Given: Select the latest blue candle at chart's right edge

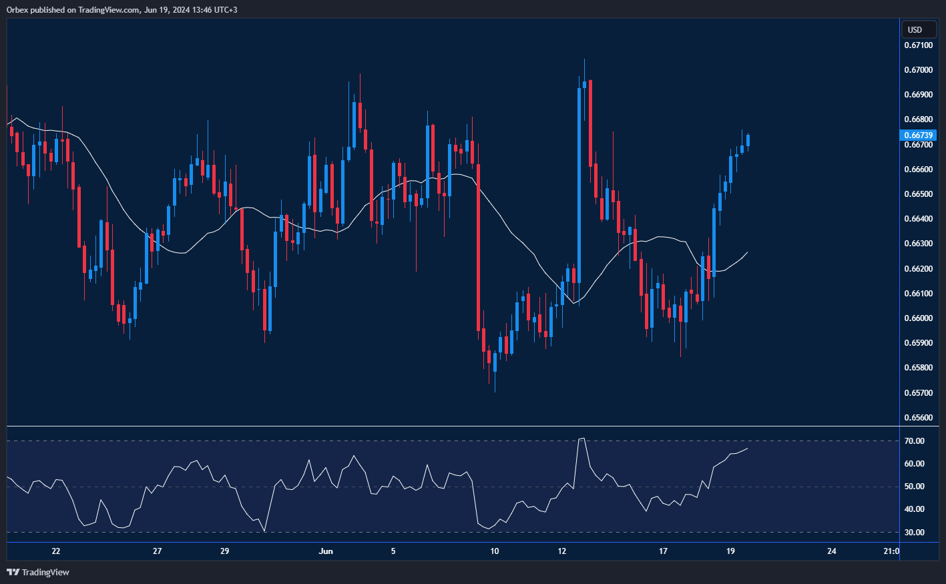Looking at the screenshot, I should [x=748, y=140].
